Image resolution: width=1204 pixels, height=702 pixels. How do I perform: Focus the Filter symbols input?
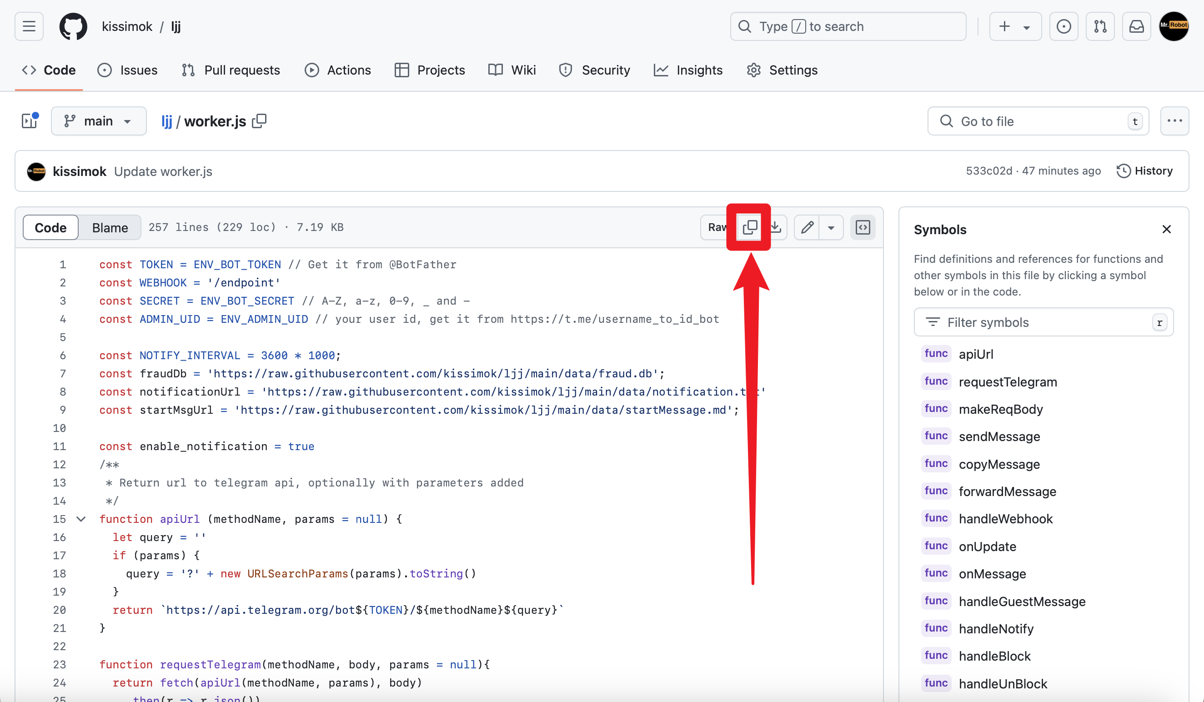(x=1043, y=322)
